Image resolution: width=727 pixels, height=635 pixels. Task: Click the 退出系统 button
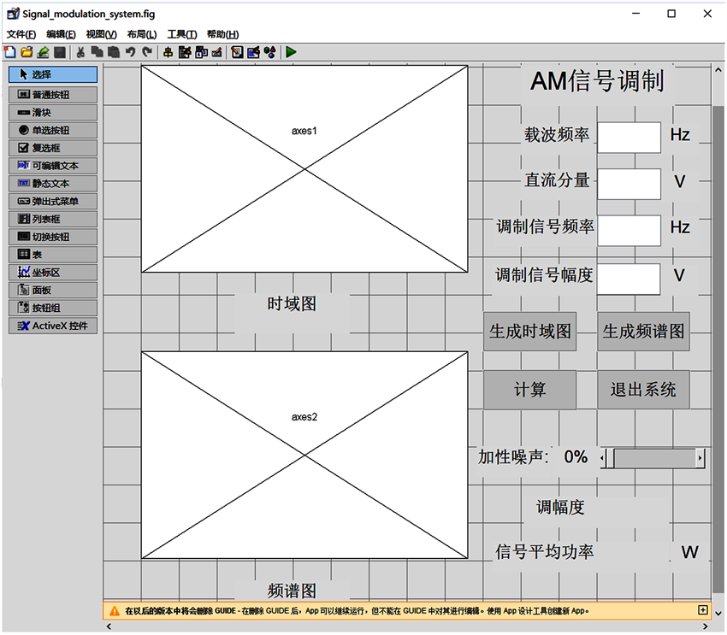[x=643, y=390]
